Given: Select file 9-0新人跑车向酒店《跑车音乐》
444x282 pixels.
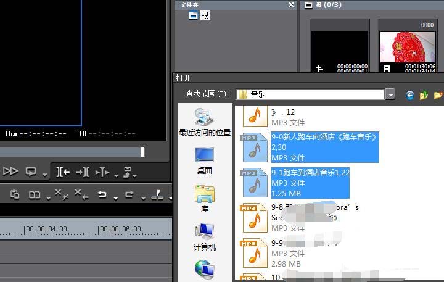Looking at the screenshot, I should (x=310, y=147).
